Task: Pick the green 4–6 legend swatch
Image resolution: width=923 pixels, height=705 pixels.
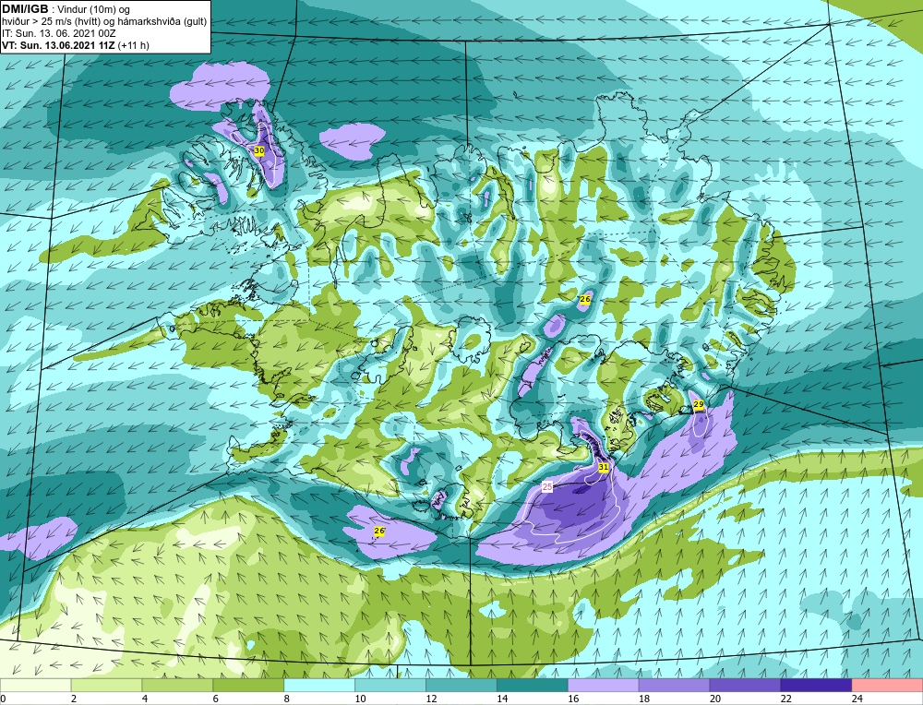Action: tap(177, 685)
